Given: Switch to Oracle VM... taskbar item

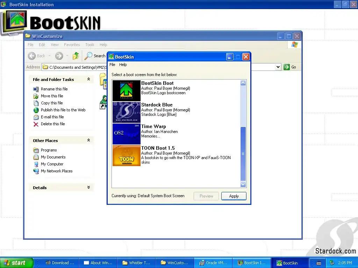Looking at the screenshot, I should pyautogui.click(x=213, y=263).
